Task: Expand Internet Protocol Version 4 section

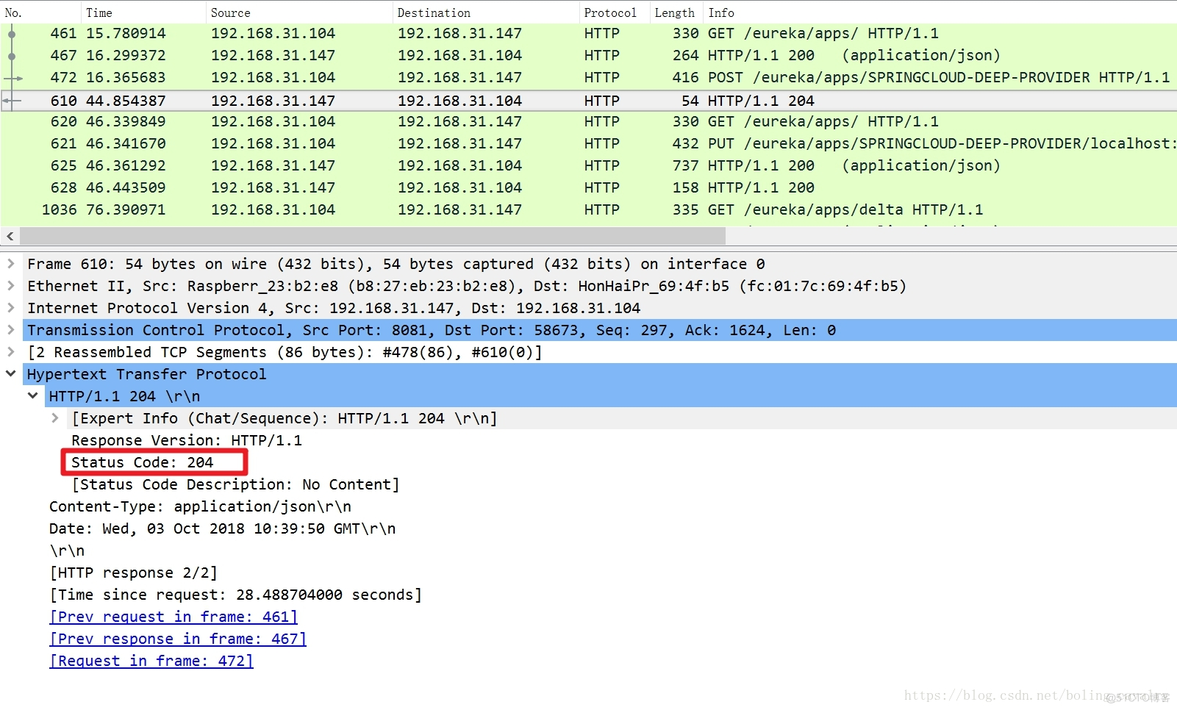Action: coord(11,308)
